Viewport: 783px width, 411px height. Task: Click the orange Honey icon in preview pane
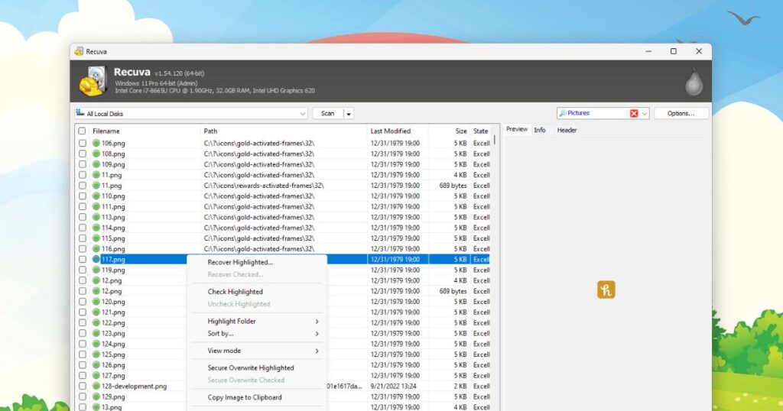pos(606,290)
